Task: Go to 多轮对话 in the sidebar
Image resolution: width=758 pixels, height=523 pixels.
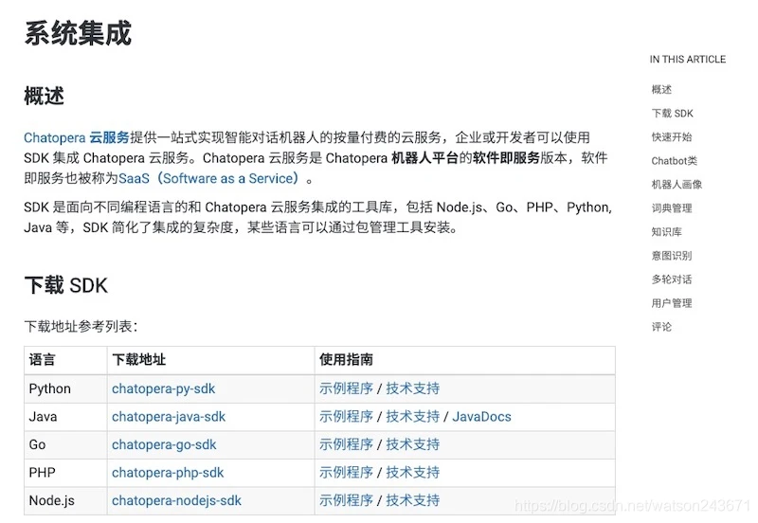Action: point(672,280)
